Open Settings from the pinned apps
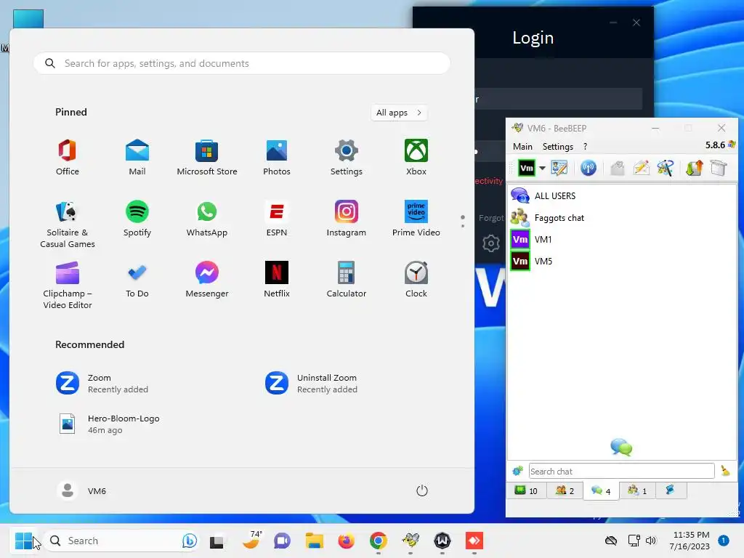The width and height of the screenshot is (744, 558). point(347,158)
